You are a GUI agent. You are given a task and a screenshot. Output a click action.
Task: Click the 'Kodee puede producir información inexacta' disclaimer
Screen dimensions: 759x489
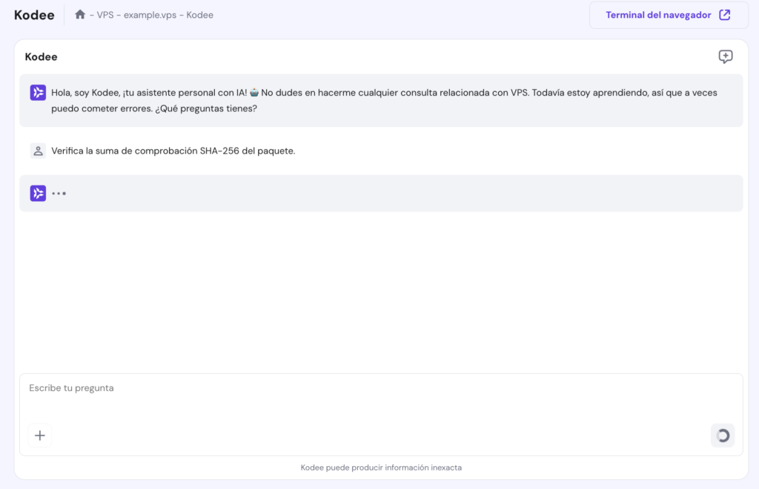(381, 467)
